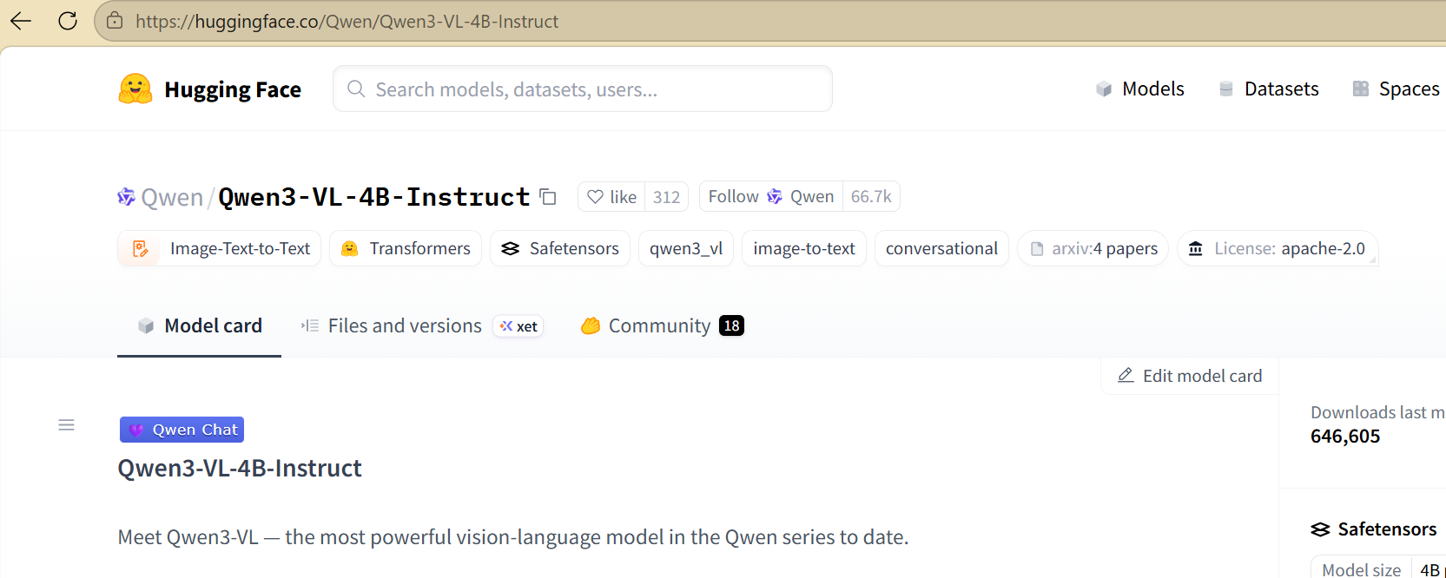Copy model name with the copy icon
The image size is (1446, 578).
(x=548, y=197)
